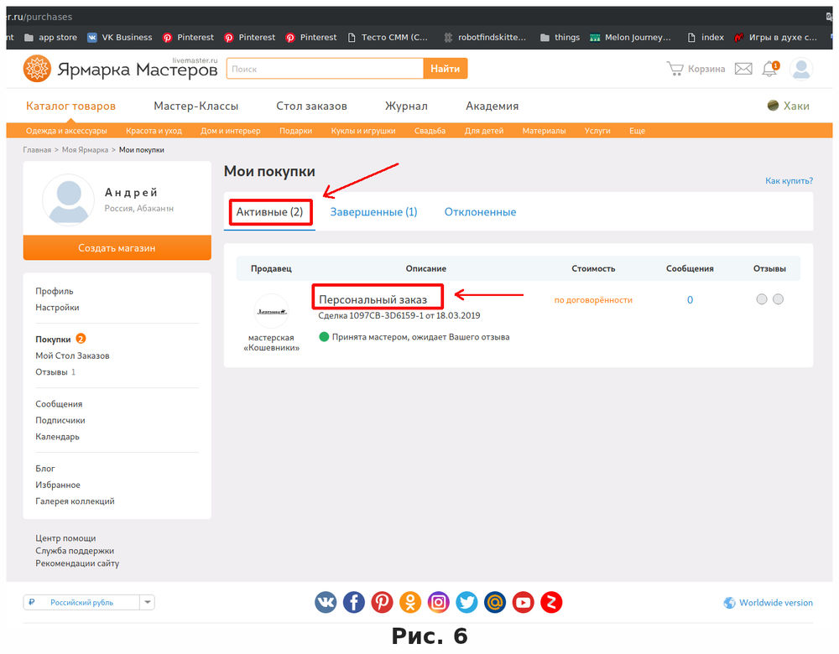
Task: Open the Корзина shopping cart icon
Action: 696,69
